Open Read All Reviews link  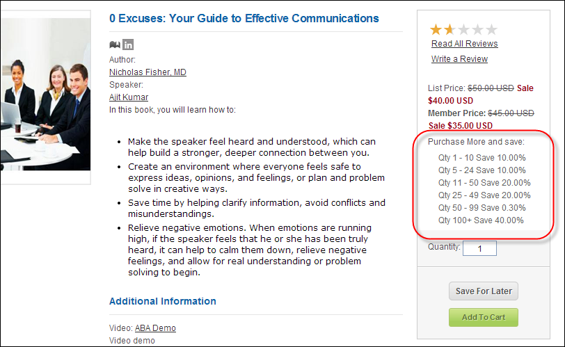(x=465, y=44)
